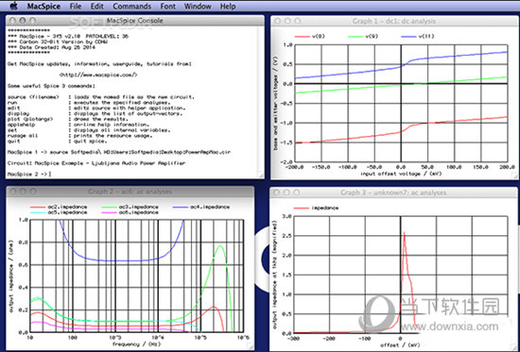Zoom the MacSpice Console window
Screen dimensions: 520x352
[32, 21]
